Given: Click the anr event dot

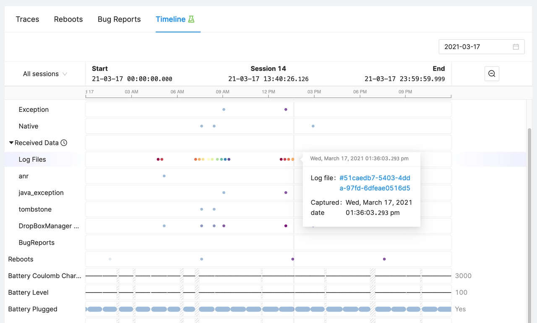Looking at the screenshot, I should point(164,176).
